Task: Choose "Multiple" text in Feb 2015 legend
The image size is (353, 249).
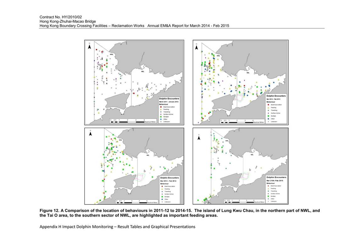Action: coord(273,196)
